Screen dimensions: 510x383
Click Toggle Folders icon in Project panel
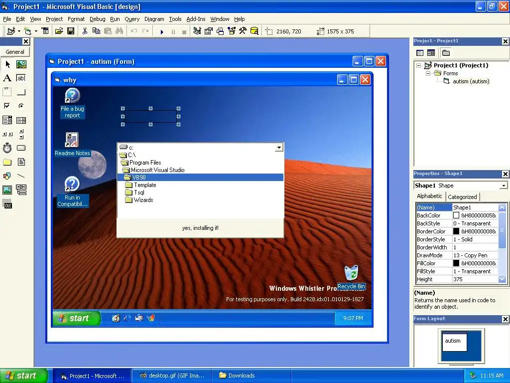(446, 53)
